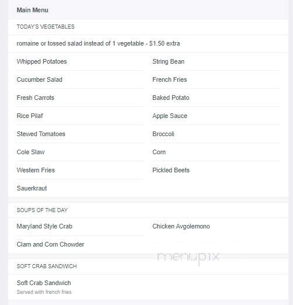The height and width of the screenshot is (305, 293).
Task: Select Maryland Style Crab soup
Action: [44, 226]
